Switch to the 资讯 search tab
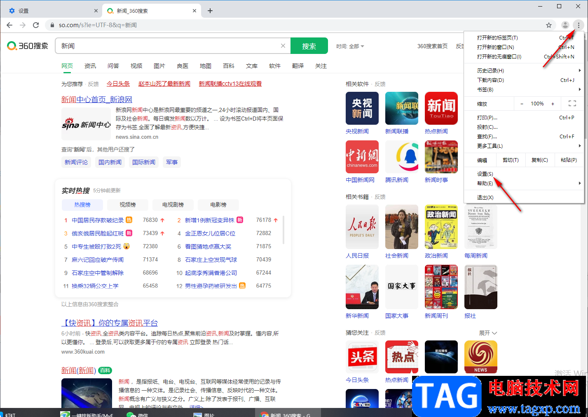 [90, 66]
